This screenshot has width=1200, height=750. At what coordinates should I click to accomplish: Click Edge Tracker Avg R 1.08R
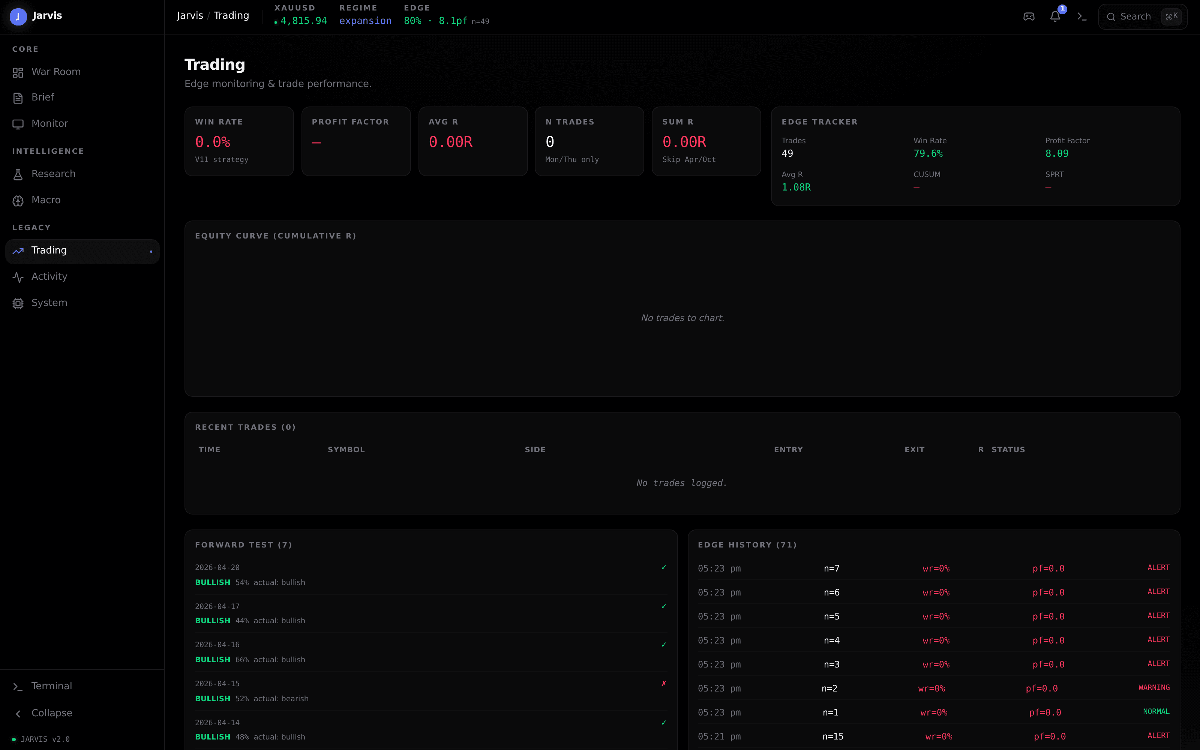click(x=796, y=187)
